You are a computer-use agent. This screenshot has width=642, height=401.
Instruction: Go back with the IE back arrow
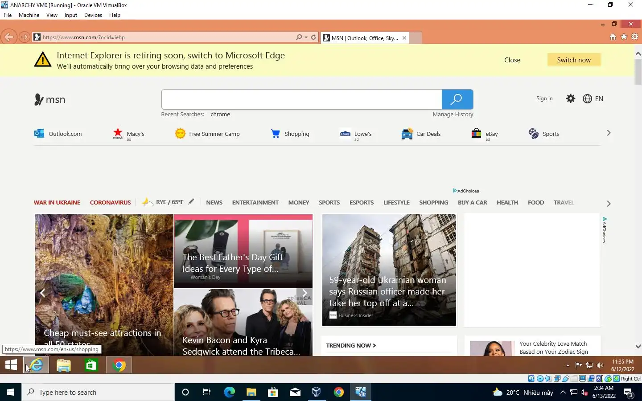(9, 37)
